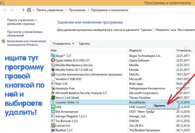Screen dimensions: 195x133
Task: Click the Up one level arrow
Action: point(23,10)
